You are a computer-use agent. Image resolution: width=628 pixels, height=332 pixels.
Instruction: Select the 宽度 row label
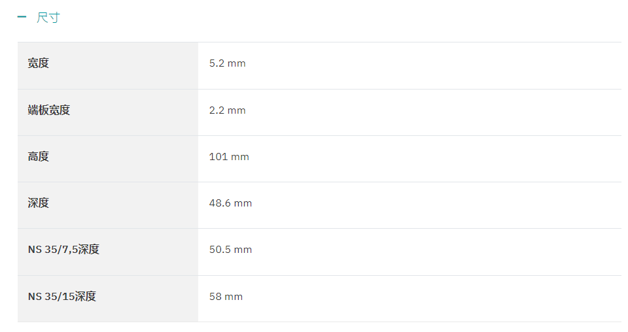(x=39, y=63)
